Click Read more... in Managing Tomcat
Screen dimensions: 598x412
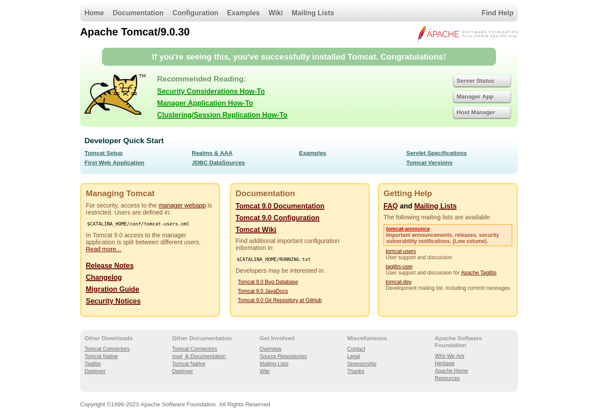point(103,249)
